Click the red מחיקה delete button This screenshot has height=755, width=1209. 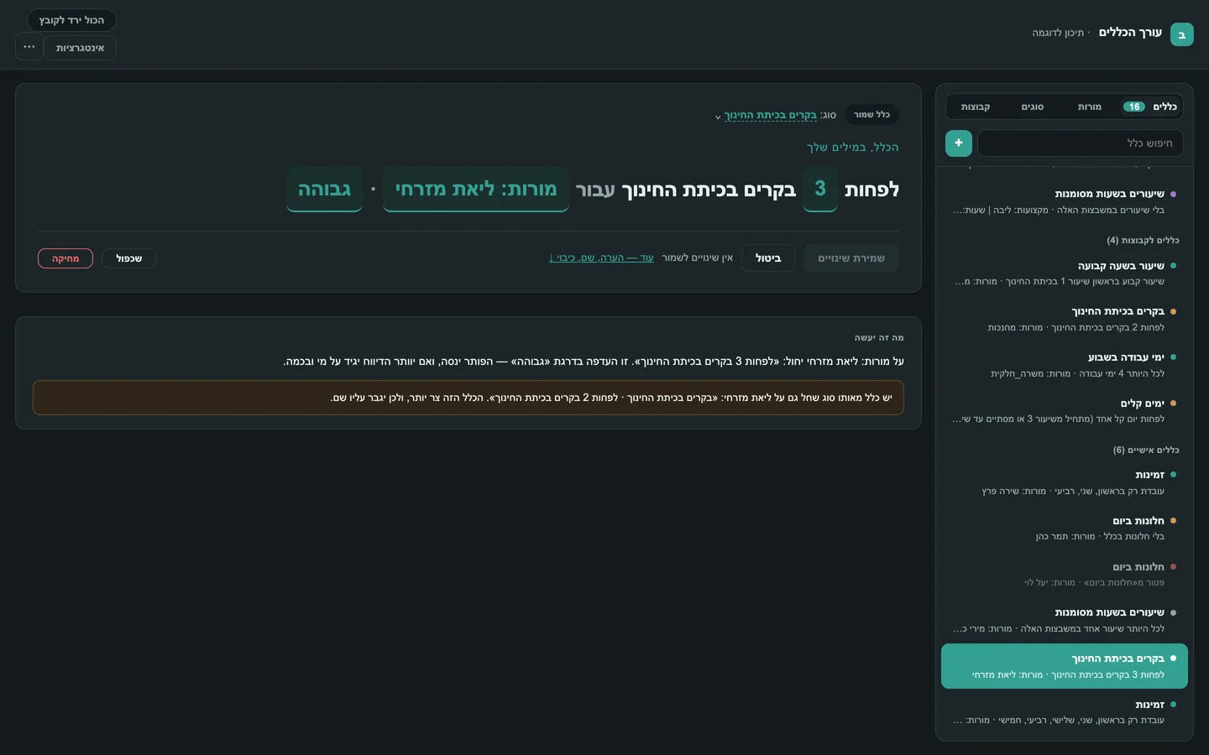65,258
